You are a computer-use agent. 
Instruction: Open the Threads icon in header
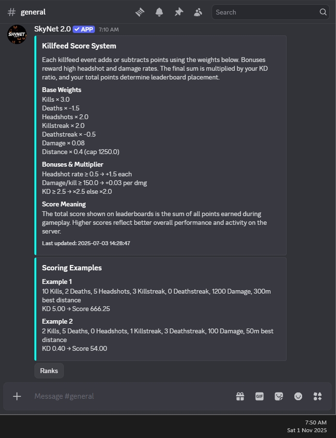[140, 12]
